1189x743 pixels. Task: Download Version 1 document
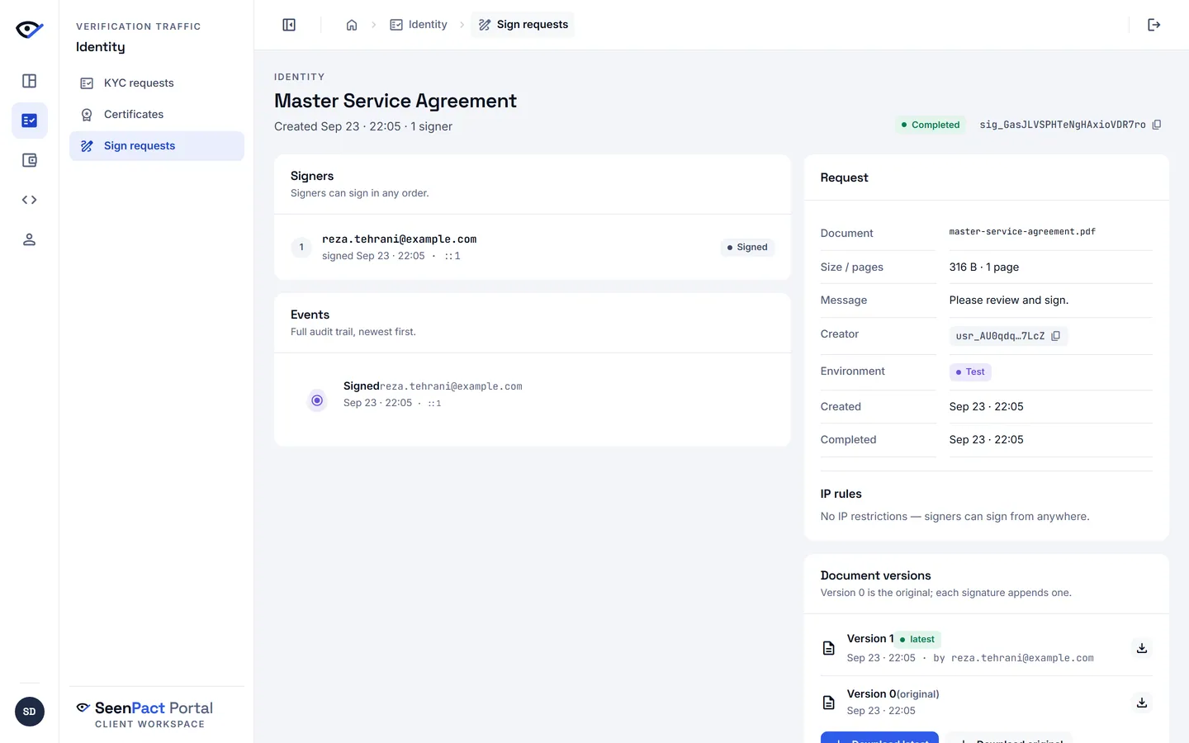pyautogui.click(x=1142, y=648)
